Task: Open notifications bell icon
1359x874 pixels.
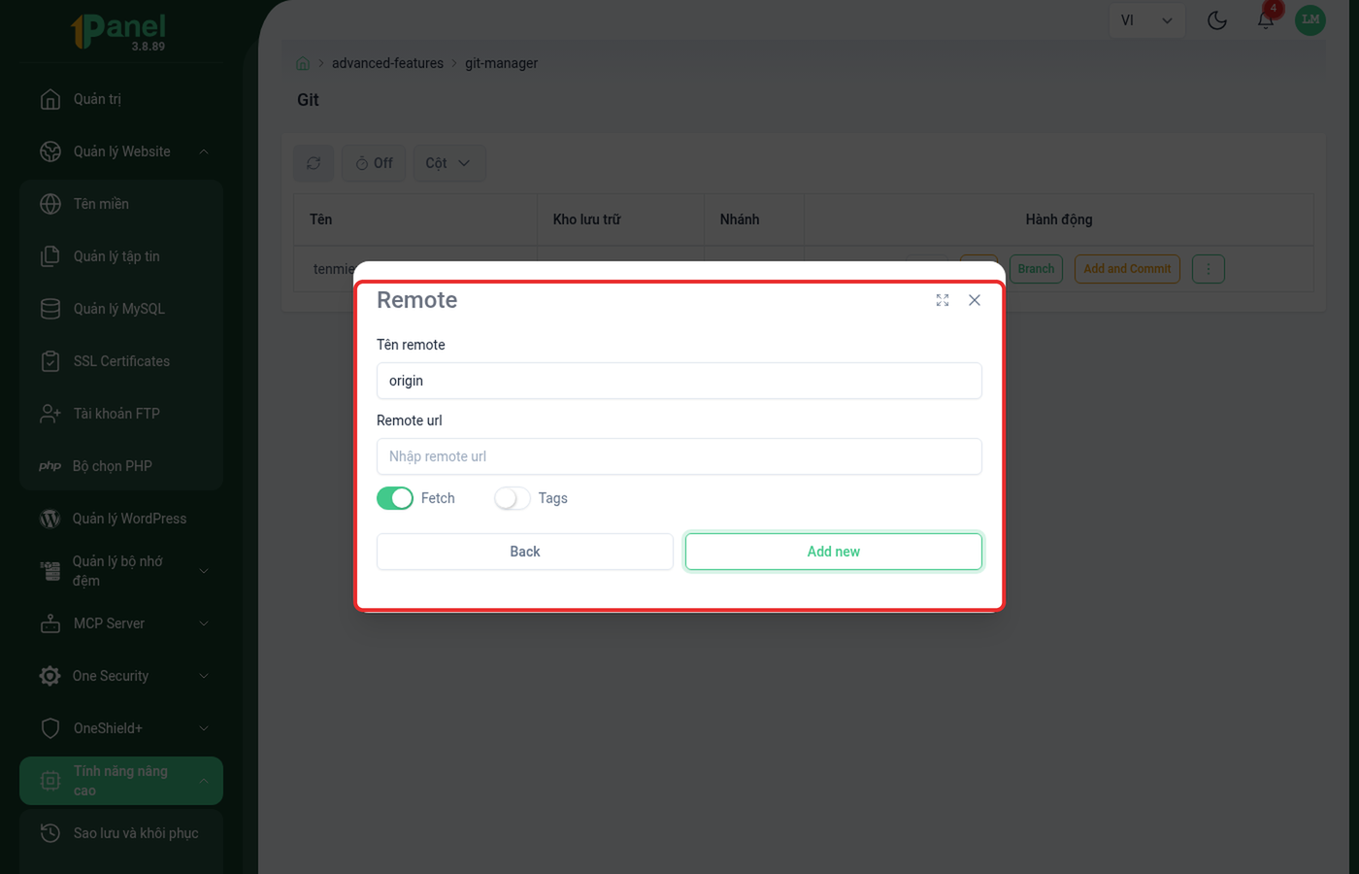Action: click(1266, 20)
